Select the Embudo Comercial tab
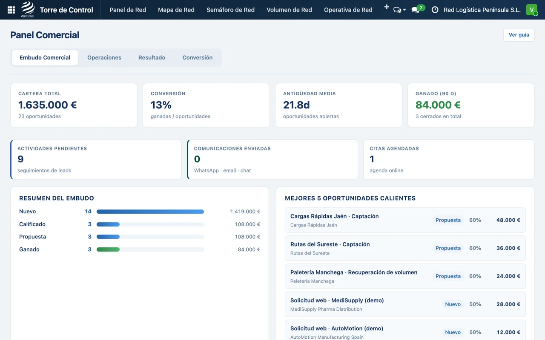 (x=45, y=58)
